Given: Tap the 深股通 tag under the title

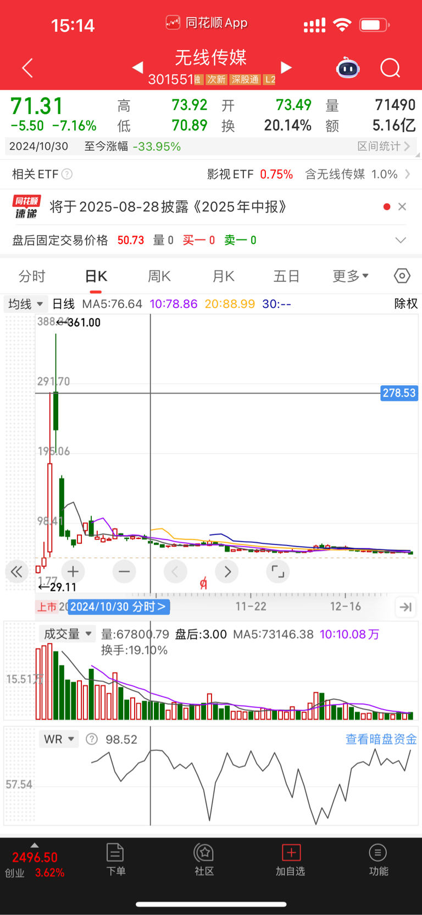Looking at the screenshot, I should 245,79.
